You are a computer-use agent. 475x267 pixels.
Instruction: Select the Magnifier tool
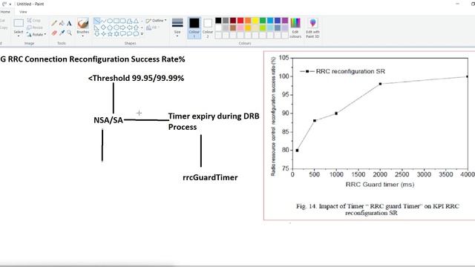[x=69, y=33]
